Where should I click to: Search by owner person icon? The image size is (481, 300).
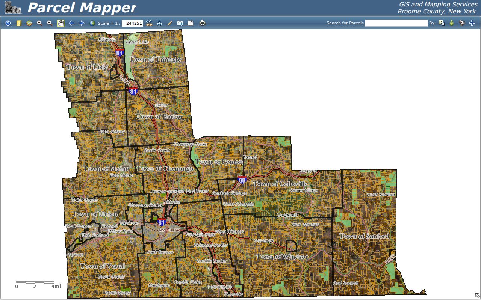click(x=452, y=23)
